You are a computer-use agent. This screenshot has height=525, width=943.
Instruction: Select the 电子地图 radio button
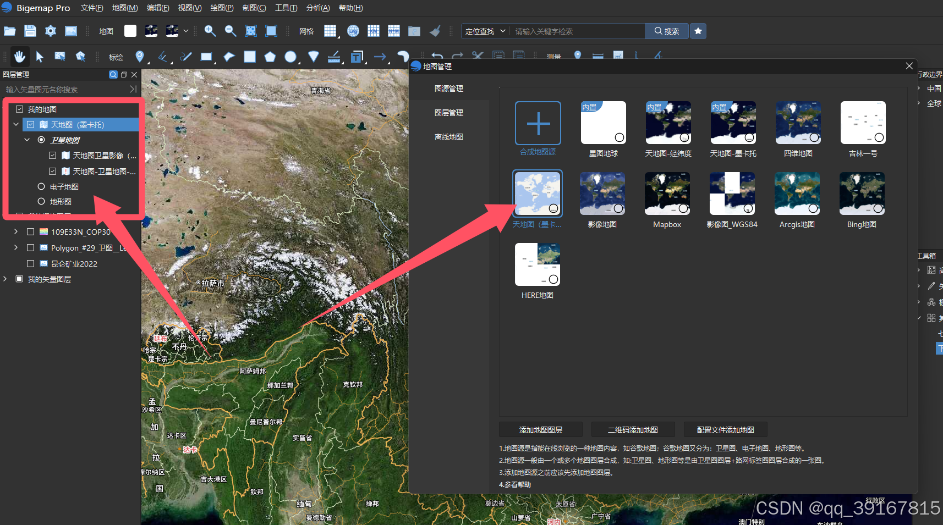41,186
